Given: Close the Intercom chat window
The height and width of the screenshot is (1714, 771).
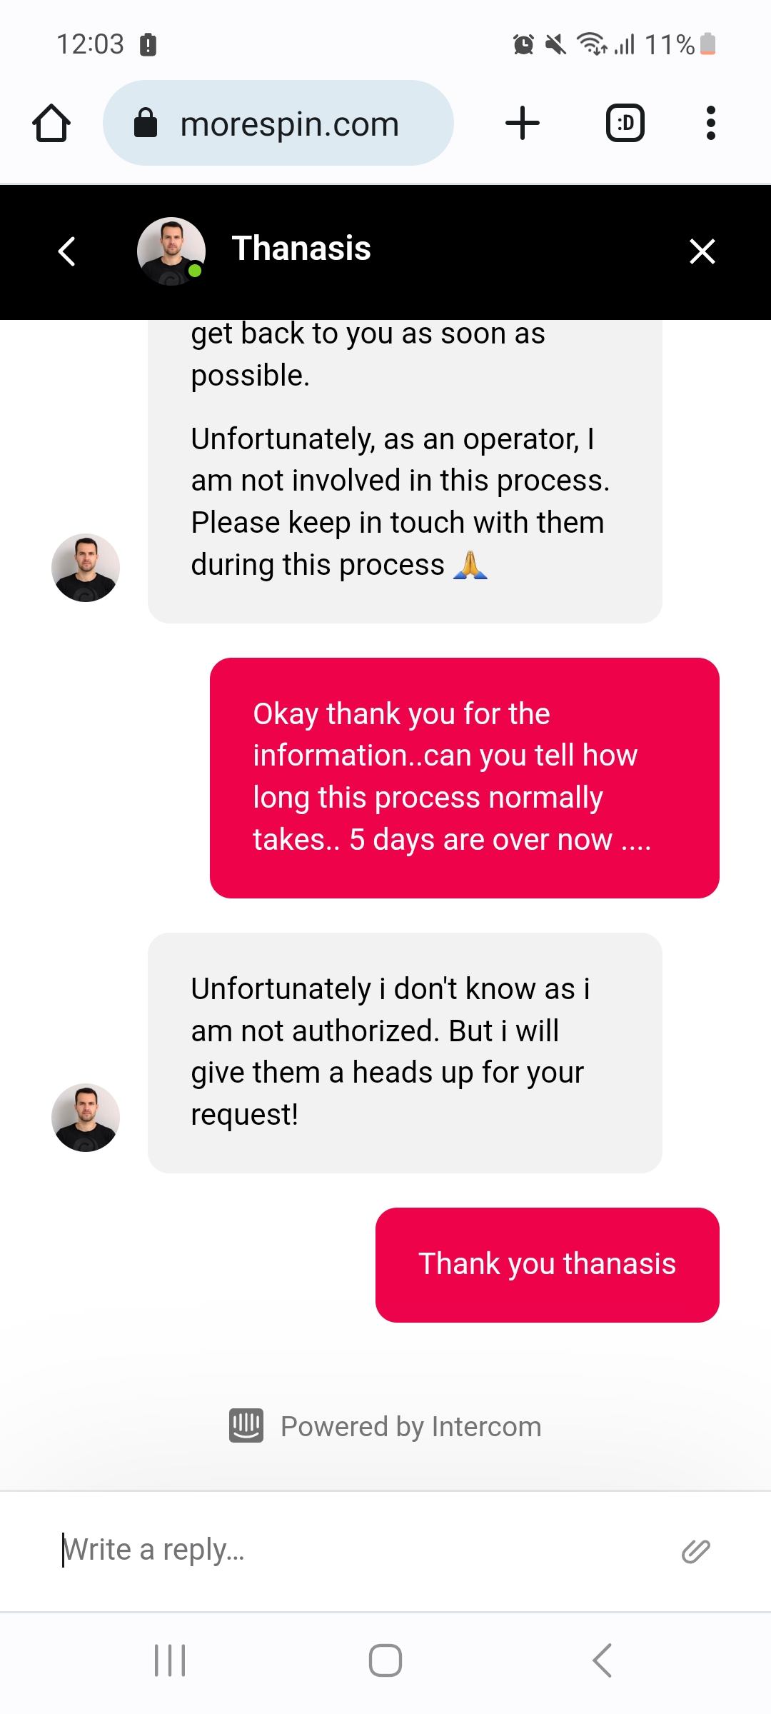Looking at the screenshot, I should coord(702,251).
